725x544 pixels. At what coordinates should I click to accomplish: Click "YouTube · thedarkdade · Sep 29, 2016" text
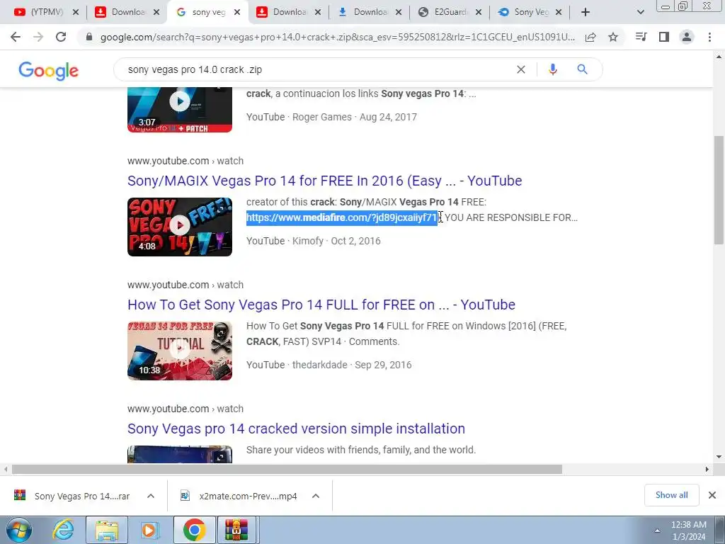(329, 365)
